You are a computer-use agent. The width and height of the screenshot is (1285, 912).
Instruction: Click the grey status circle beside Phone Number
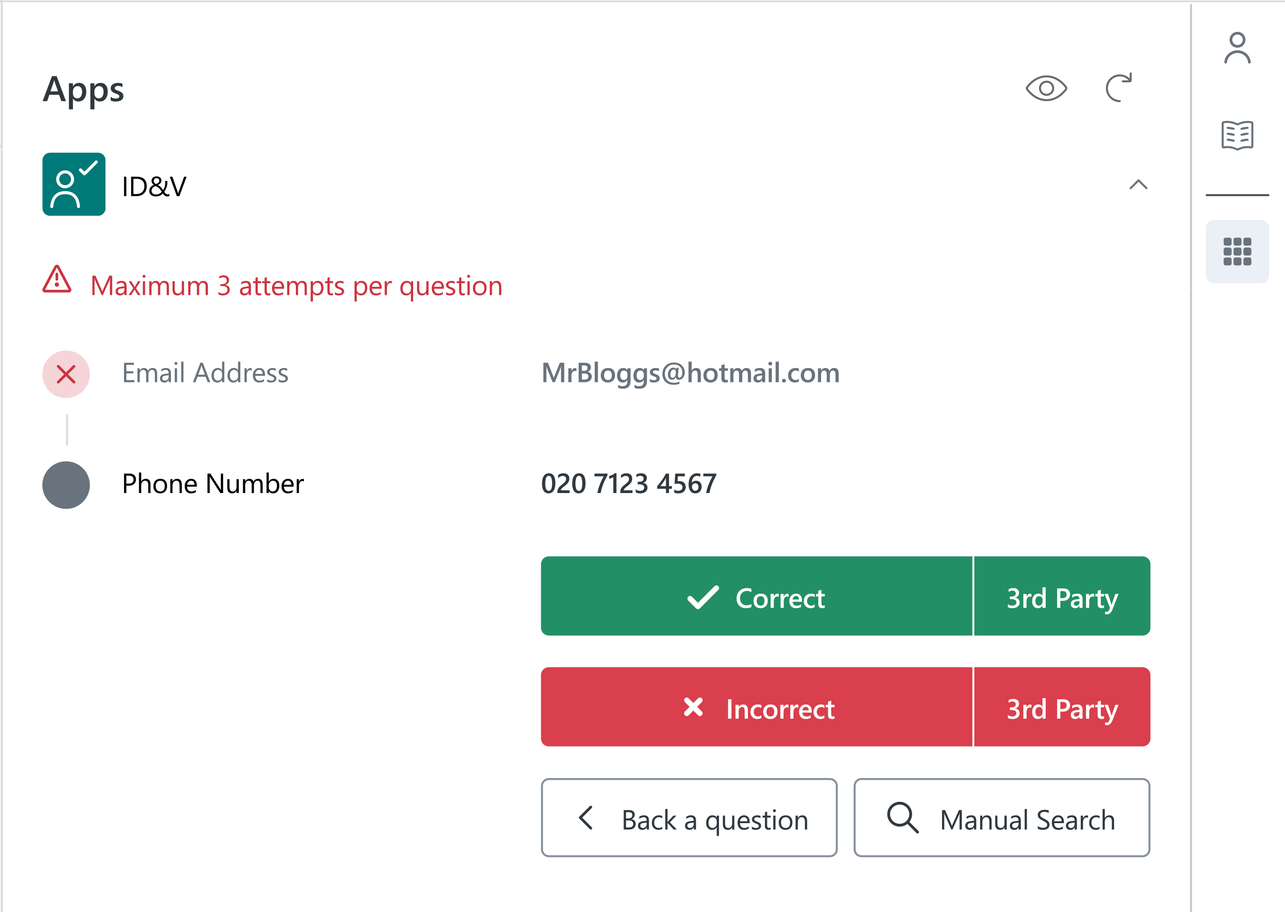66,484
